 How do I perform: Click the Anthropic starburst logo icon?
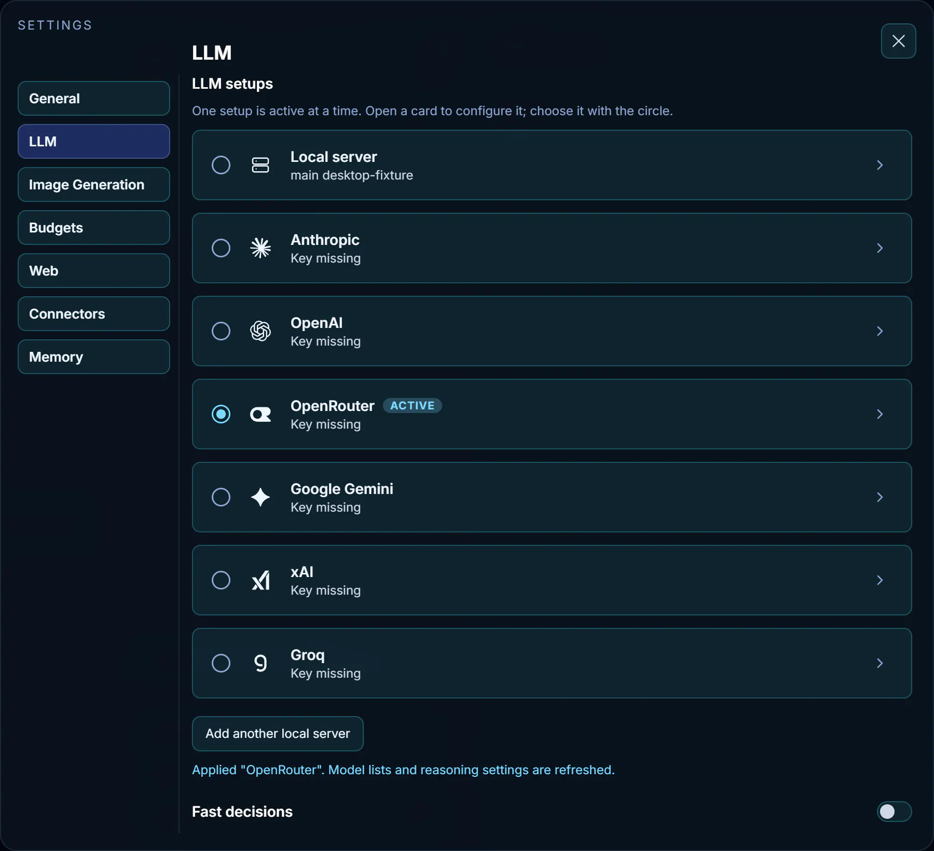coord(260,248)
